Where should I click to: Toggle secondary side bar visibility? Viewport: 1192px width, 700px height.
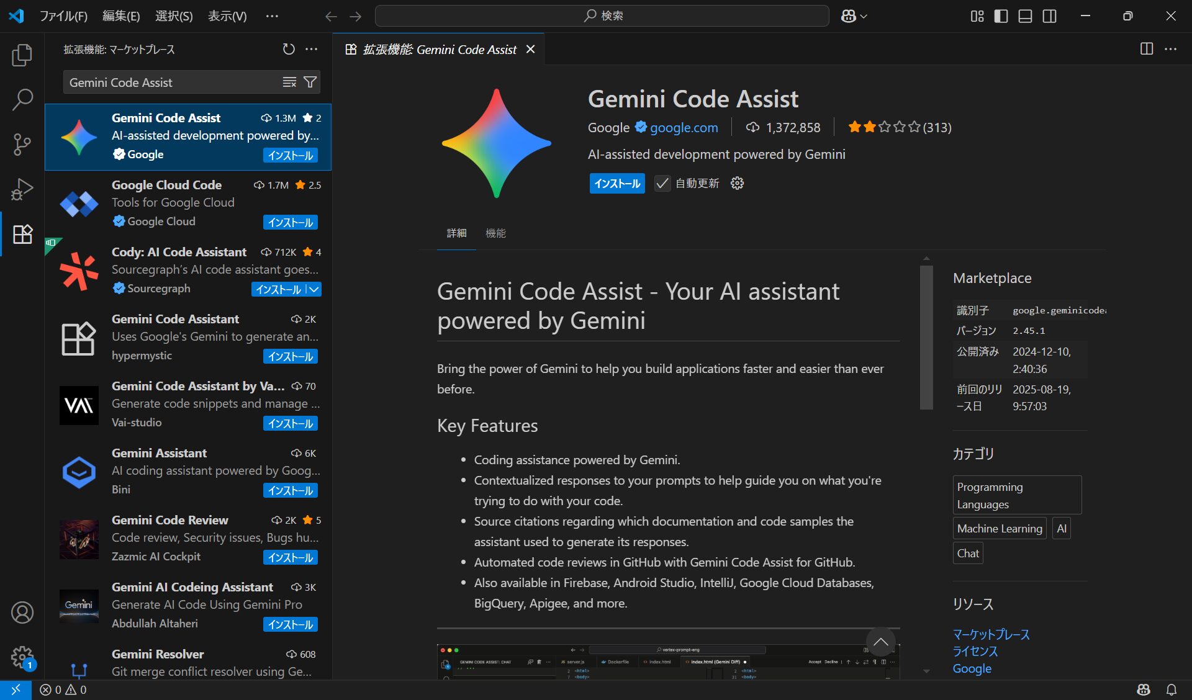1050,16
